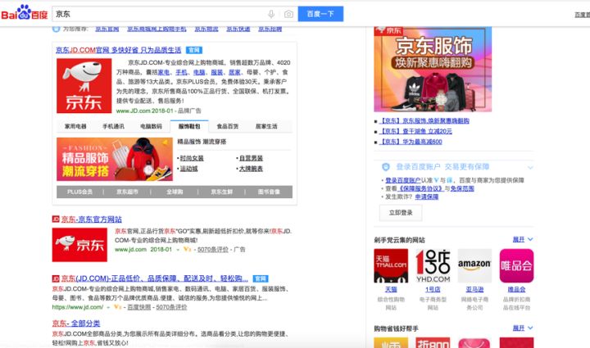The image size is (590, 348).
Task: Expand 剁手党云集的网站 with 展开
Action: 523,239
